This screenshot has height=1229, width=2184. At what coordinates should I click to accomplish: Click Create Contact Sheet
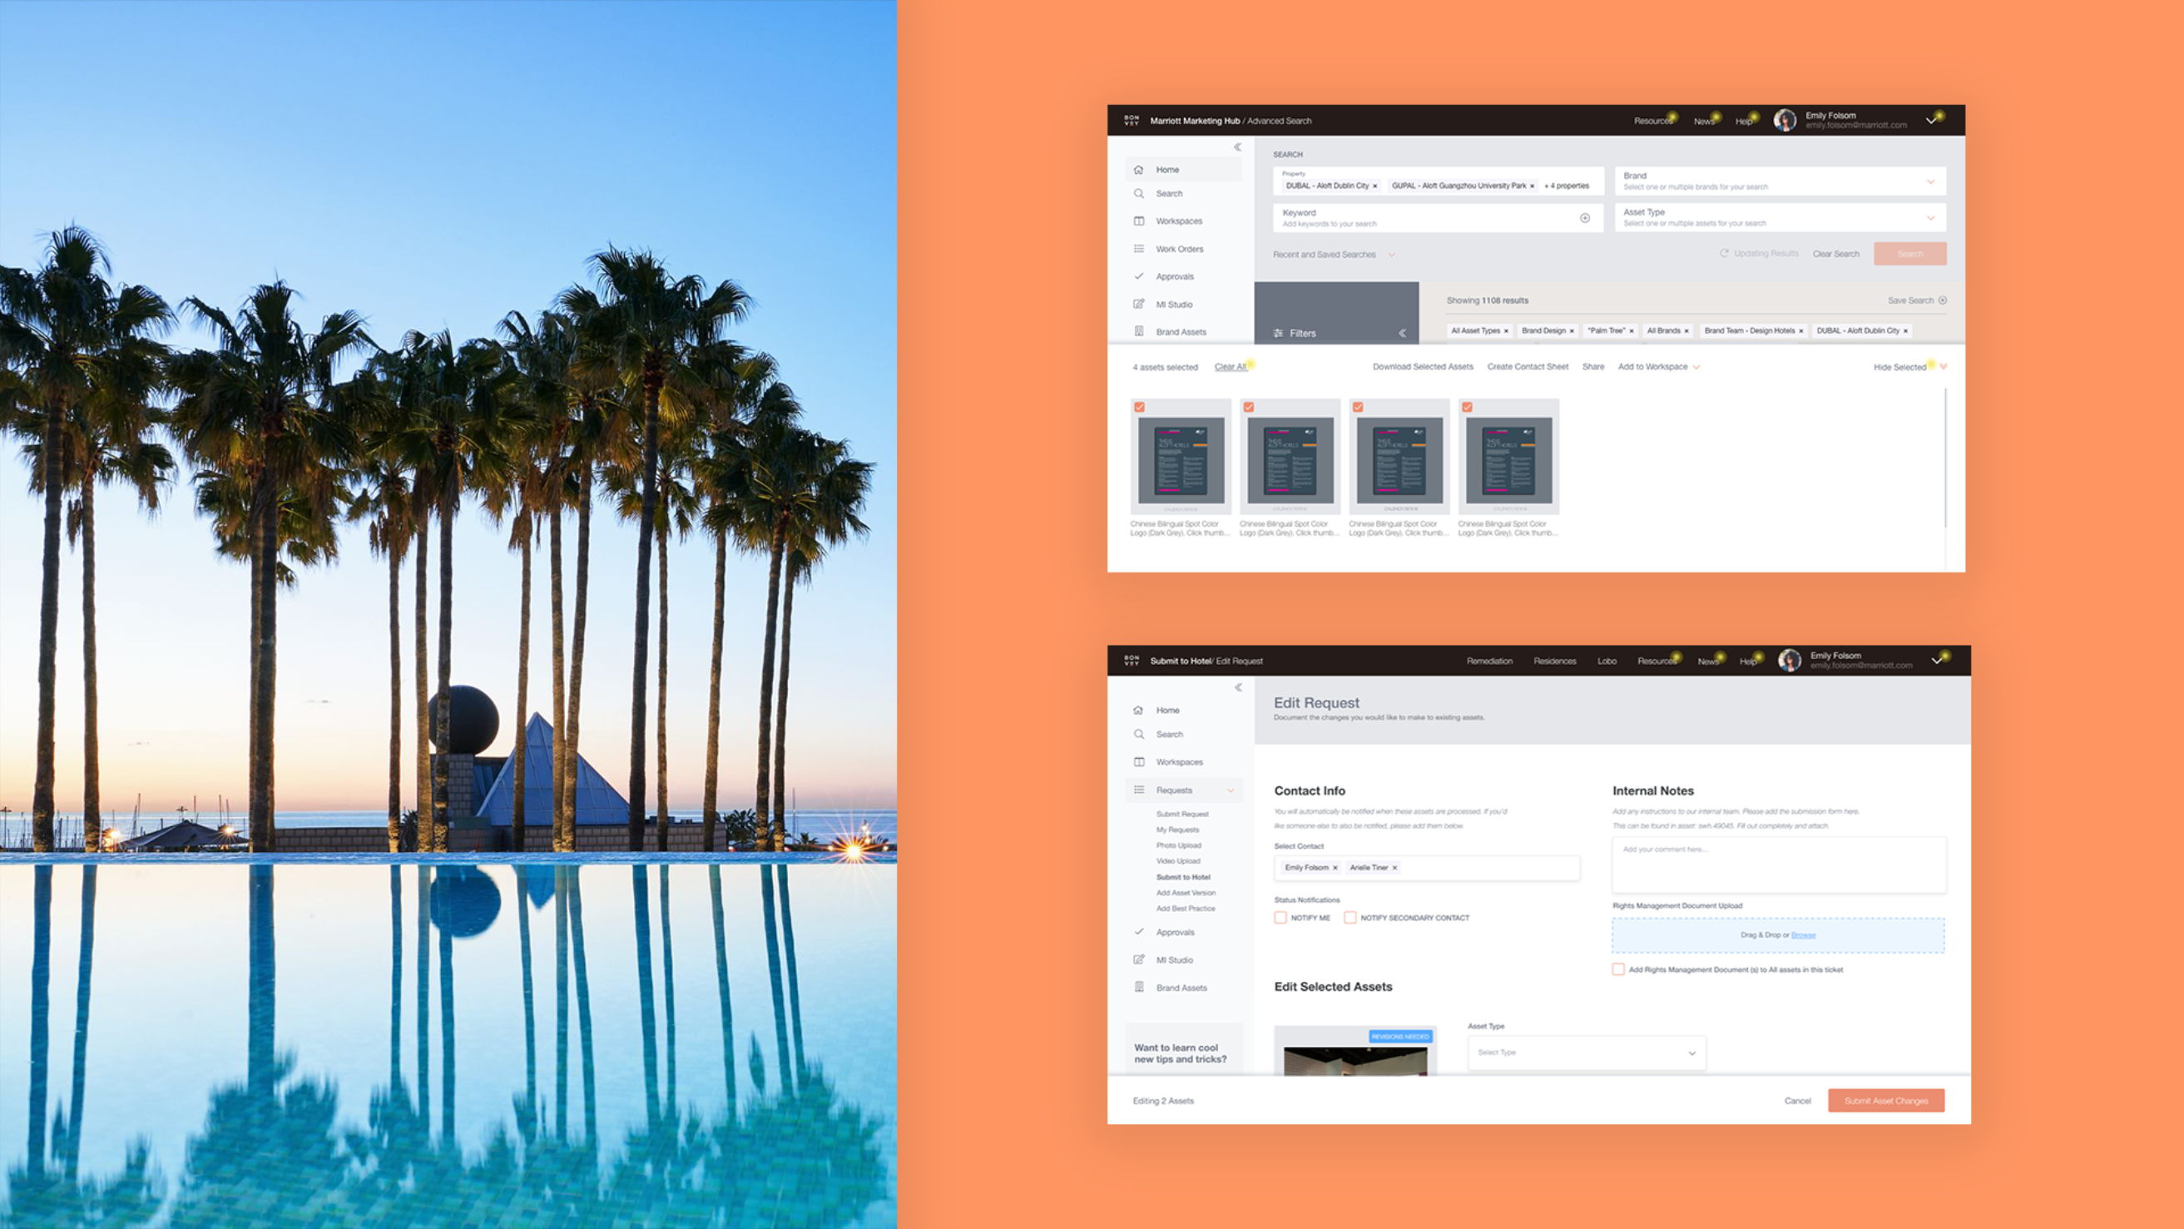(x=1528, y=367)
